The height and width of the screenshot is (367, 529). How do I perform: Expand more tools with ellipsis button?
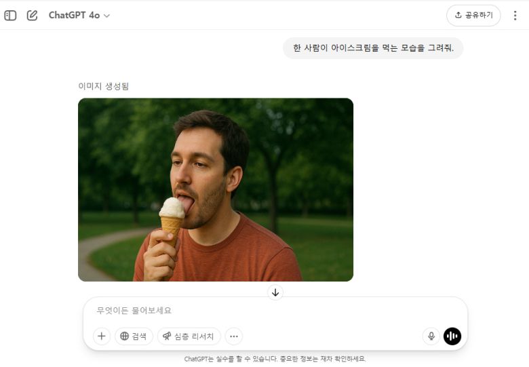click(x=234, y=336)
